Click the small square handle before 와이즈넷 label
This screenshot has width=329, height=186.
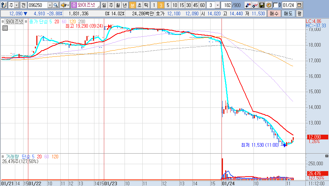tap(3, 21)
